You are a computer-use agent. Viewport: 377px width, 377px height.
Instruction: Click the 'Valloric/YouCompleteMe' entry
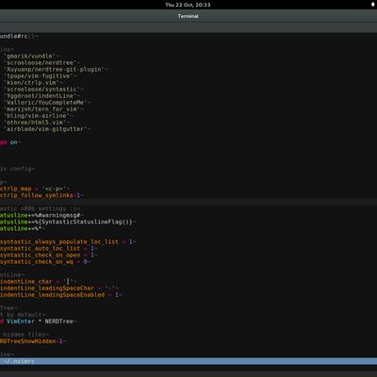tap(47, 103)
